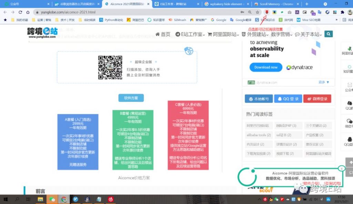
Task: Expand the E站工作室 navigation menu
Action: [x=190, y=34]
